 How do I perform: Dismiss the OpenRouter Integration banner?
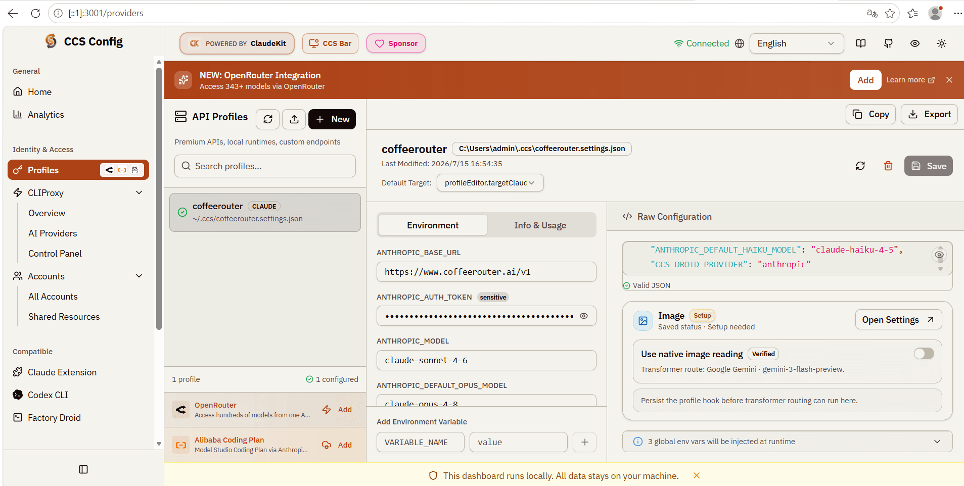(x=949, y=80)
